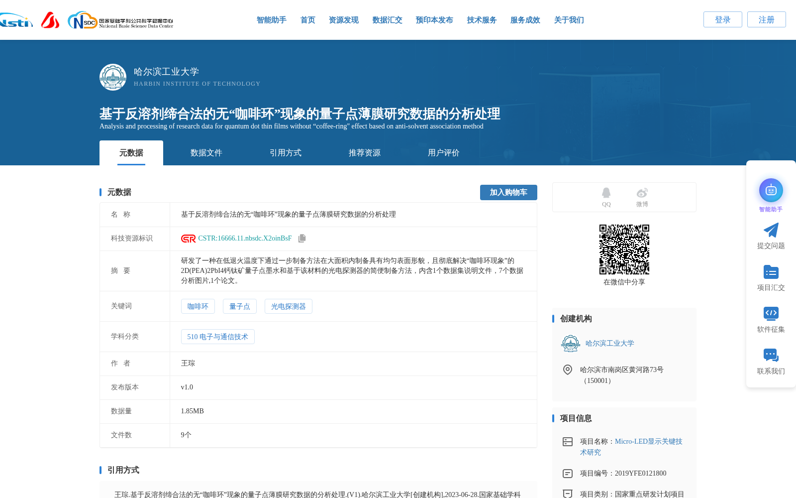
Task: Click the version value v1.0
Action: pos(187,387)
